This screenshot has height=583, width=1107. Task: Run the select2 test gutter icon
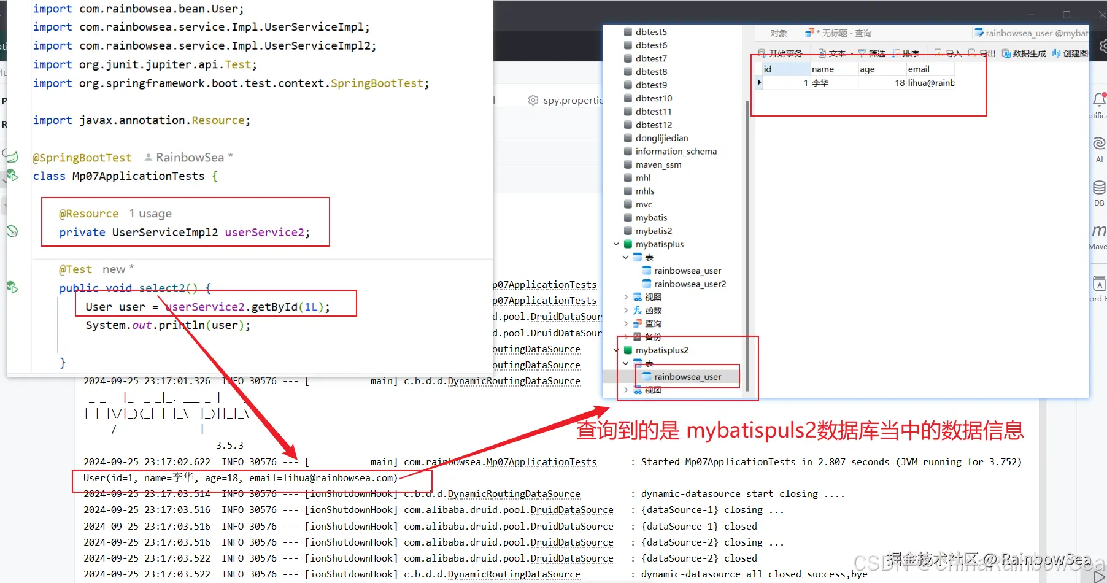[x=12, y=287]
